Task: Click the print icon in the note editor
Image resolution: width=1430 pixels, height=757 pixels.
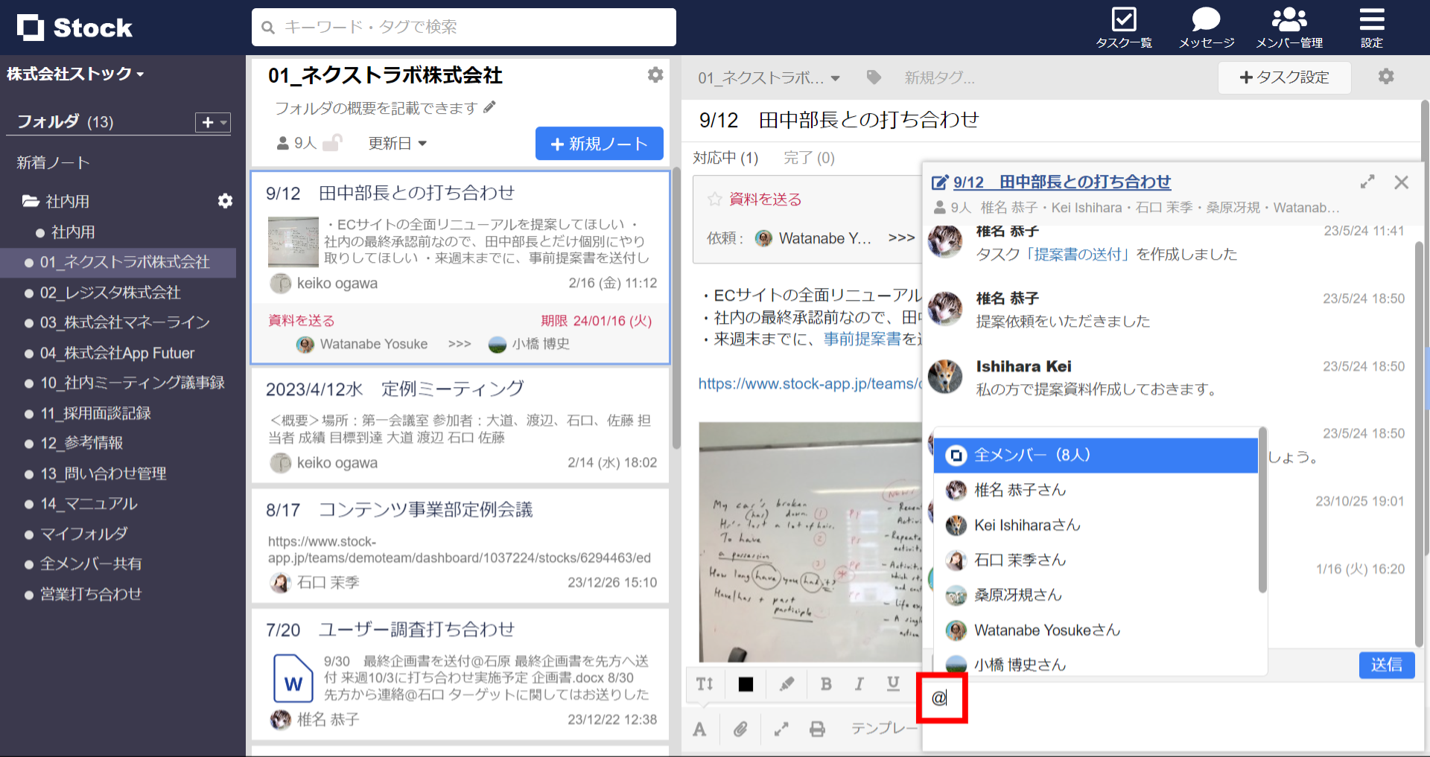Action: [x=818, y=729]
